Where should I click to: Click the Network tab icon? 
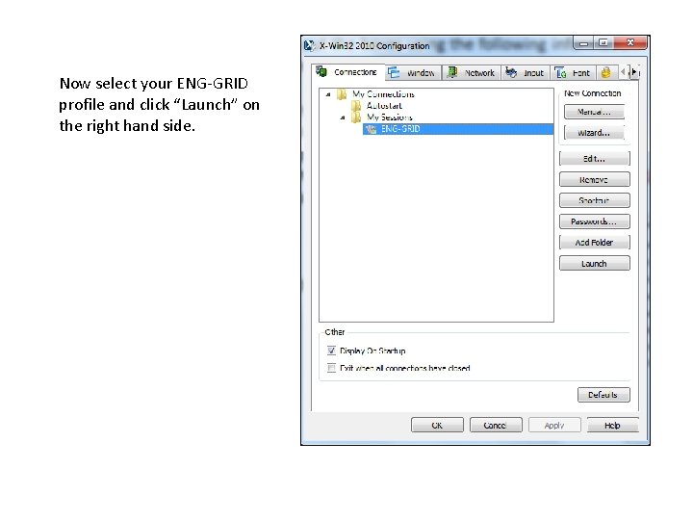(x=451, y=72)
